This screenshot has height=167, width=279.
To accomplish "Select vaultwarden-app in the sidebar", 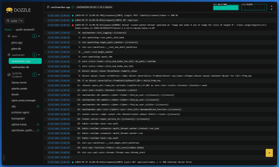I will pyautogui.click(x=25, y=61).
